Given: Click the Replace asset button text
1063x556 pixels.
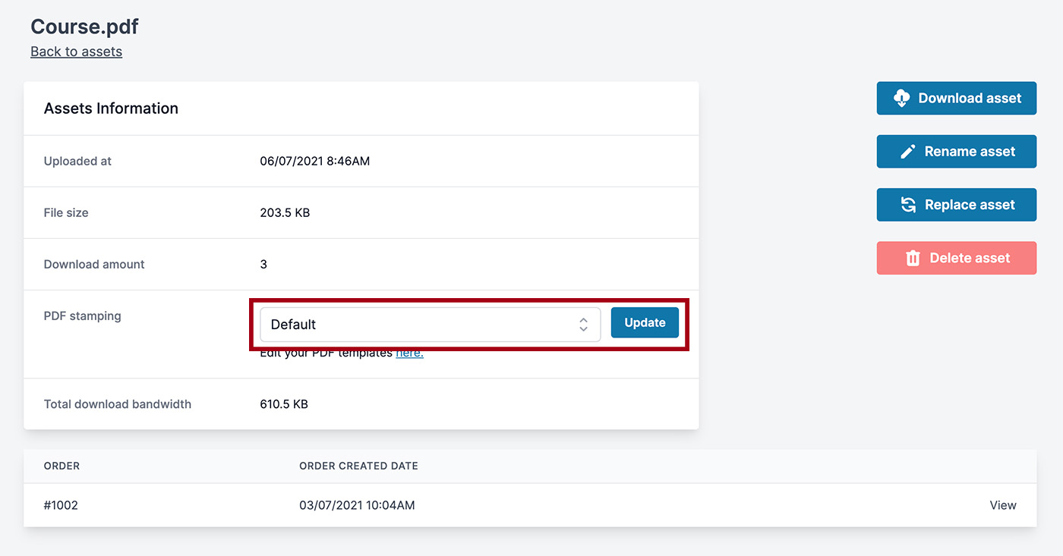Looking at the screenshot, I should point(970,205).
